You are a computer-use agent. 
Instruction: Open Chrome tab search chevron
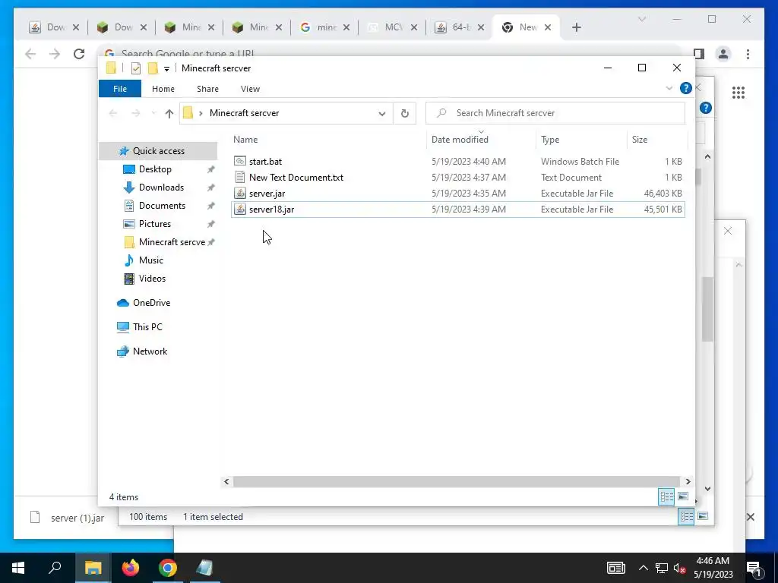(x=641, y=19)
